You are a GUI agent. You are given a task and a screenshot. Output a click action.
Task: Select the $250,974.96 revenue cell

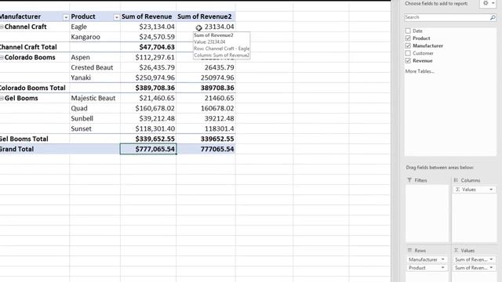[148, 78]
